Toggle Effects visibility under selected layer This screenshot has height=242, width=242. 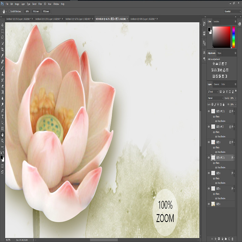pos(214,163)
